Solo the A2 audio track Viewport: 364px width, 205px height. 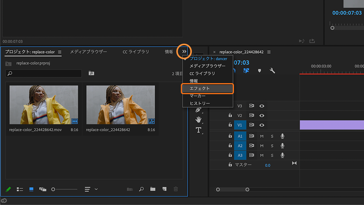(x=272, y=146)
